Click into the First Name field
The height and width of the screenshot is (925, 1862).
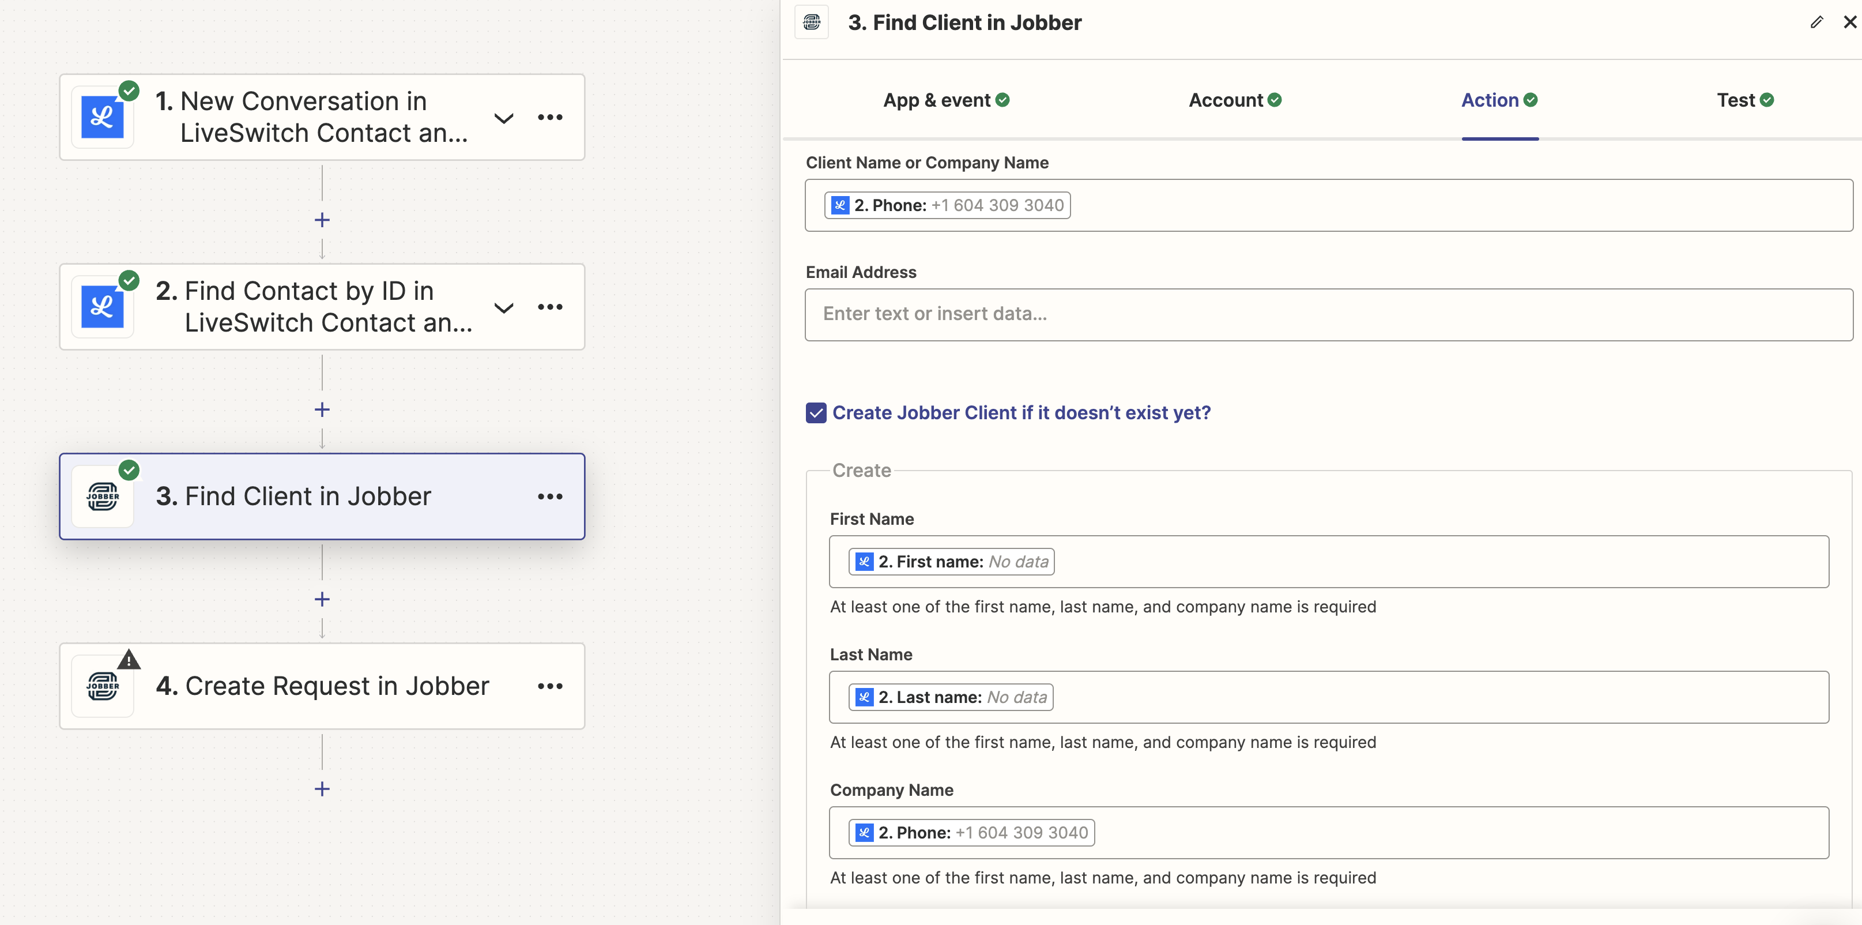click(x=1329, y=562)
